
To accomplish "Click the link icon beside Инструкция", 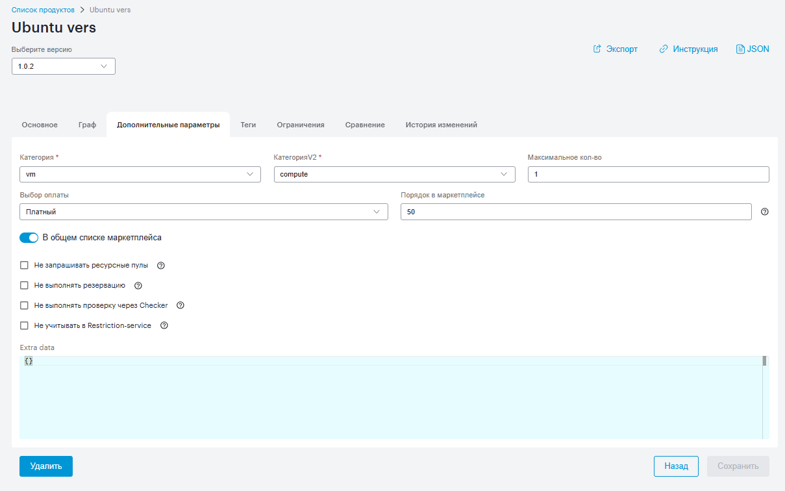I will 664,49.
